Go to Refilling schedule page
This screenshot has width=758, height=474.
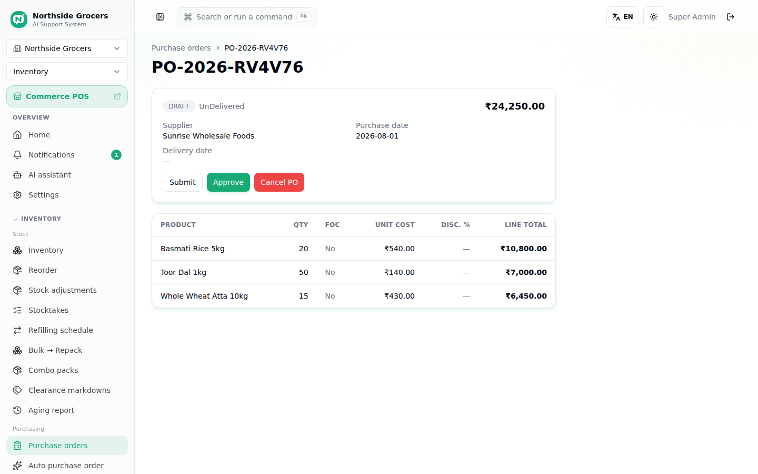[x=67, y=330]
